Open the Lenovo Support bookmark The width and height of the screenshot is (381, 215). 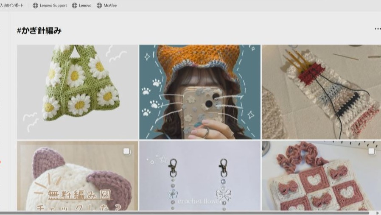50,6
